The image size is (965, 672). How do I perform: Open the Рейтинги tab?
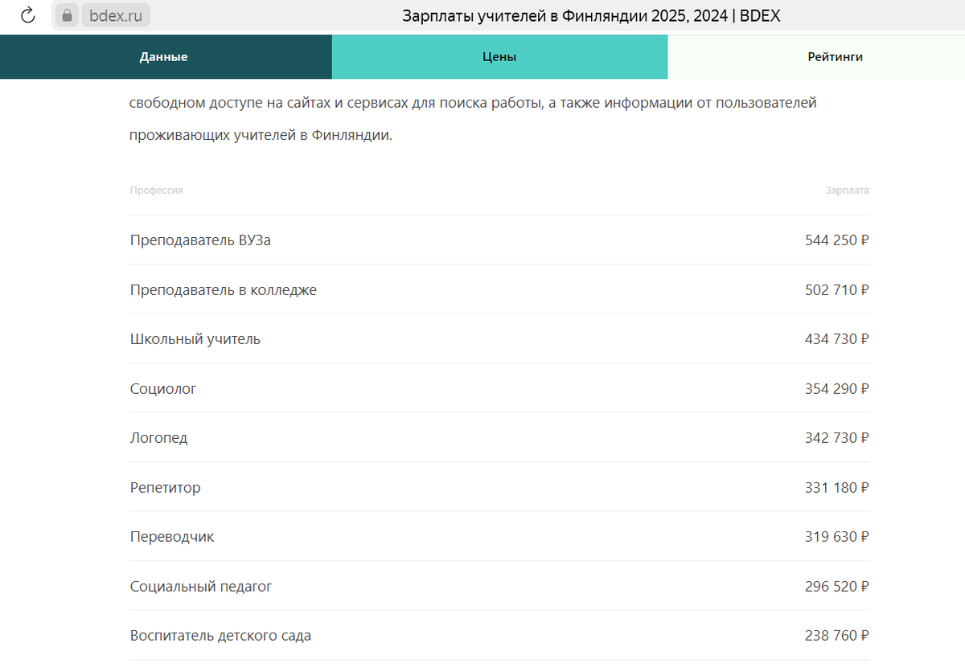[x=816, y=57]
